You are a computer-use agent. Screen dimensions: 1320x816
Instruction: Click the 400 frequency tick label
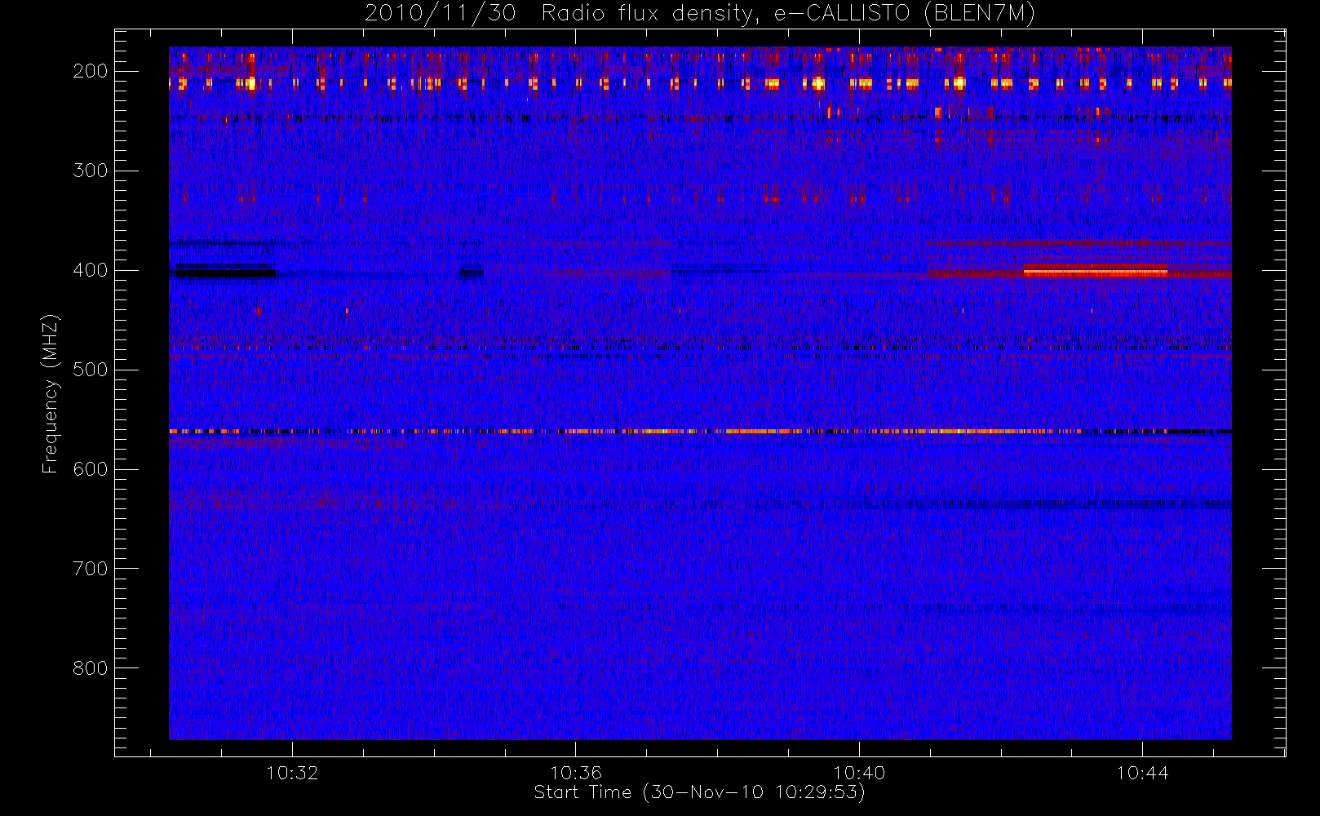[90, 270]
